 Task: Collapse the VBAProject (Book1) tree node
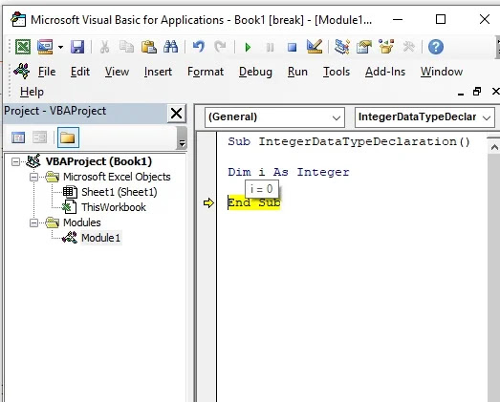coord(15,161)
